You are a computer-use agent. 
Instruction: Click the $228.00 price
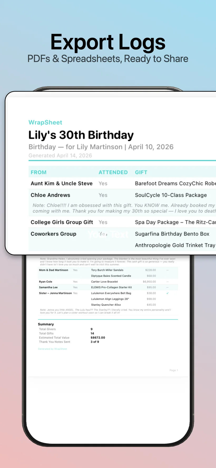point(151,270)
